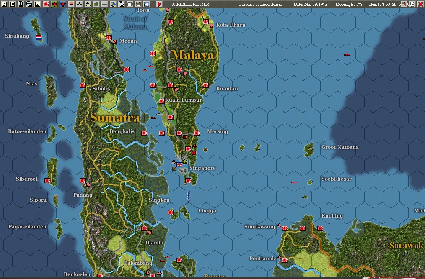Click the two yellow ships toolbar icon
Image resolution: width=425 pixels, height=279 pixels.
[88, 4]
